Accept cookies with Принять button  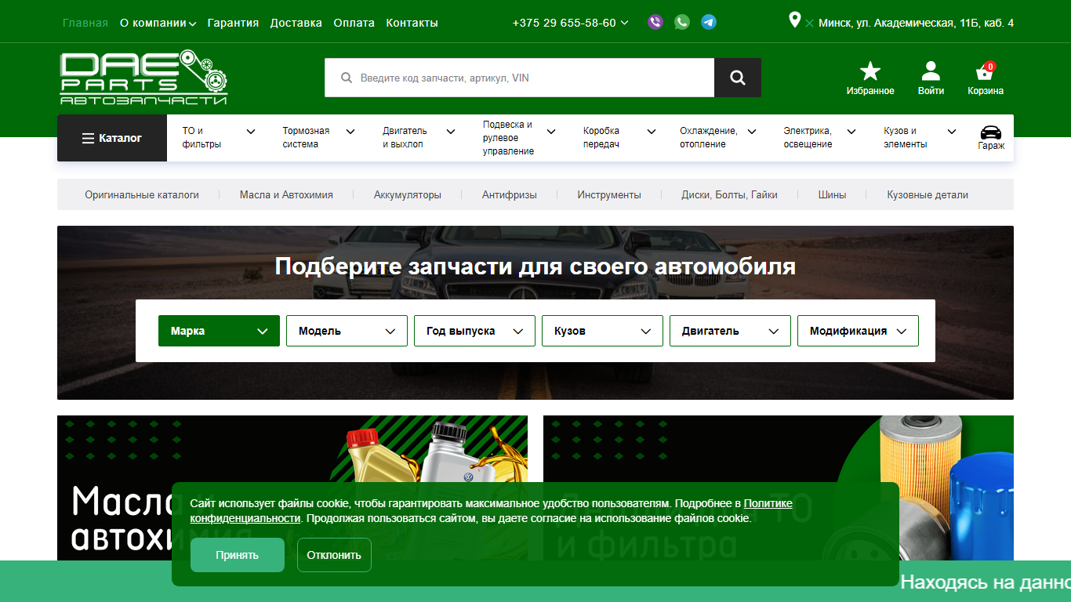pyautogui.click(x=238, y=555)
